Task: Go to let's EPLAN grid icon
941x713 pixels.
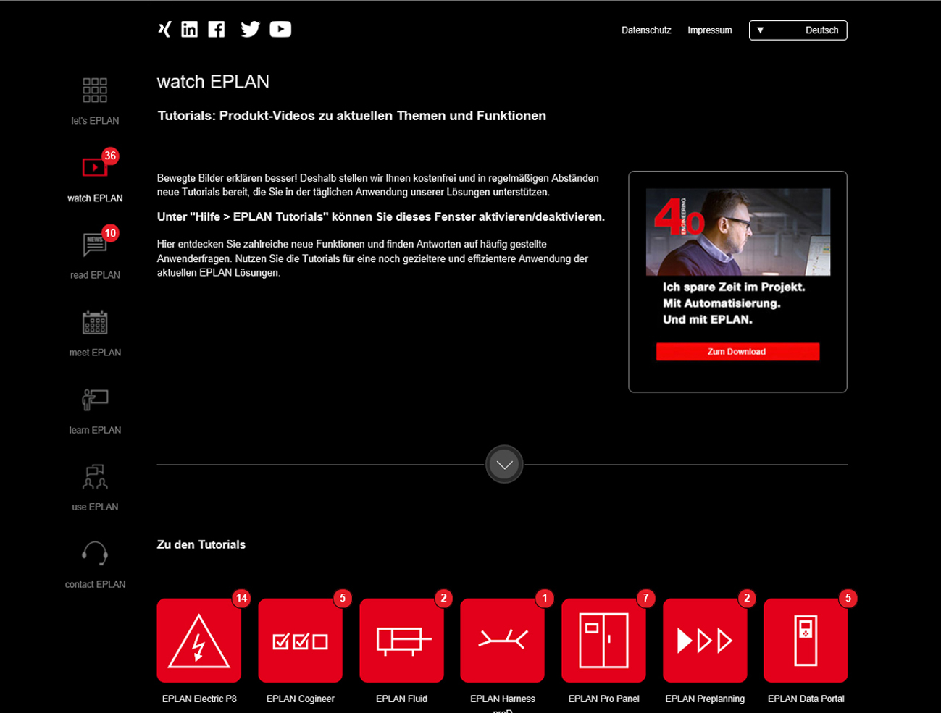Action: pyautogui.click(x=95, y=90)
